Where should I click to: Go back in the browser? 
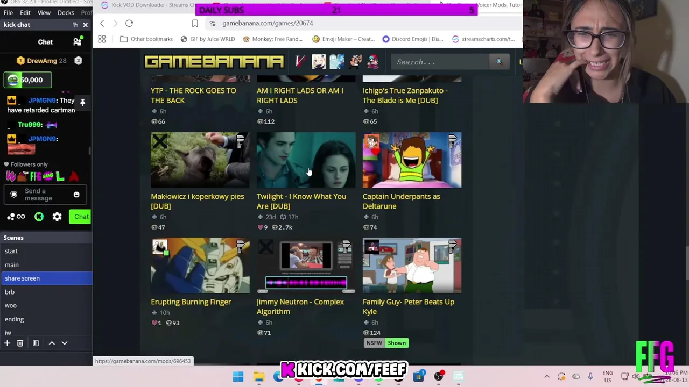(102, 23)
